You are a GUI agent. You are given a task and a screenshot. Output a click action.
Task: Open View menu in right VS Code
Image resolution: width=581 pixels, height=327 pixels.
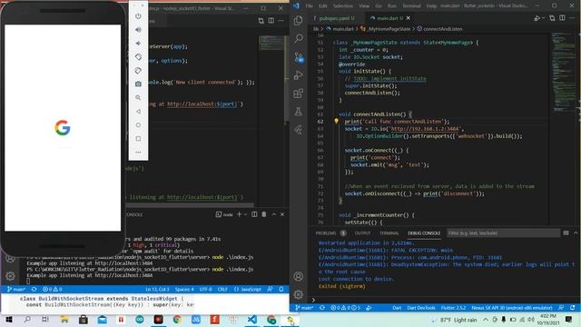point(364,6)
